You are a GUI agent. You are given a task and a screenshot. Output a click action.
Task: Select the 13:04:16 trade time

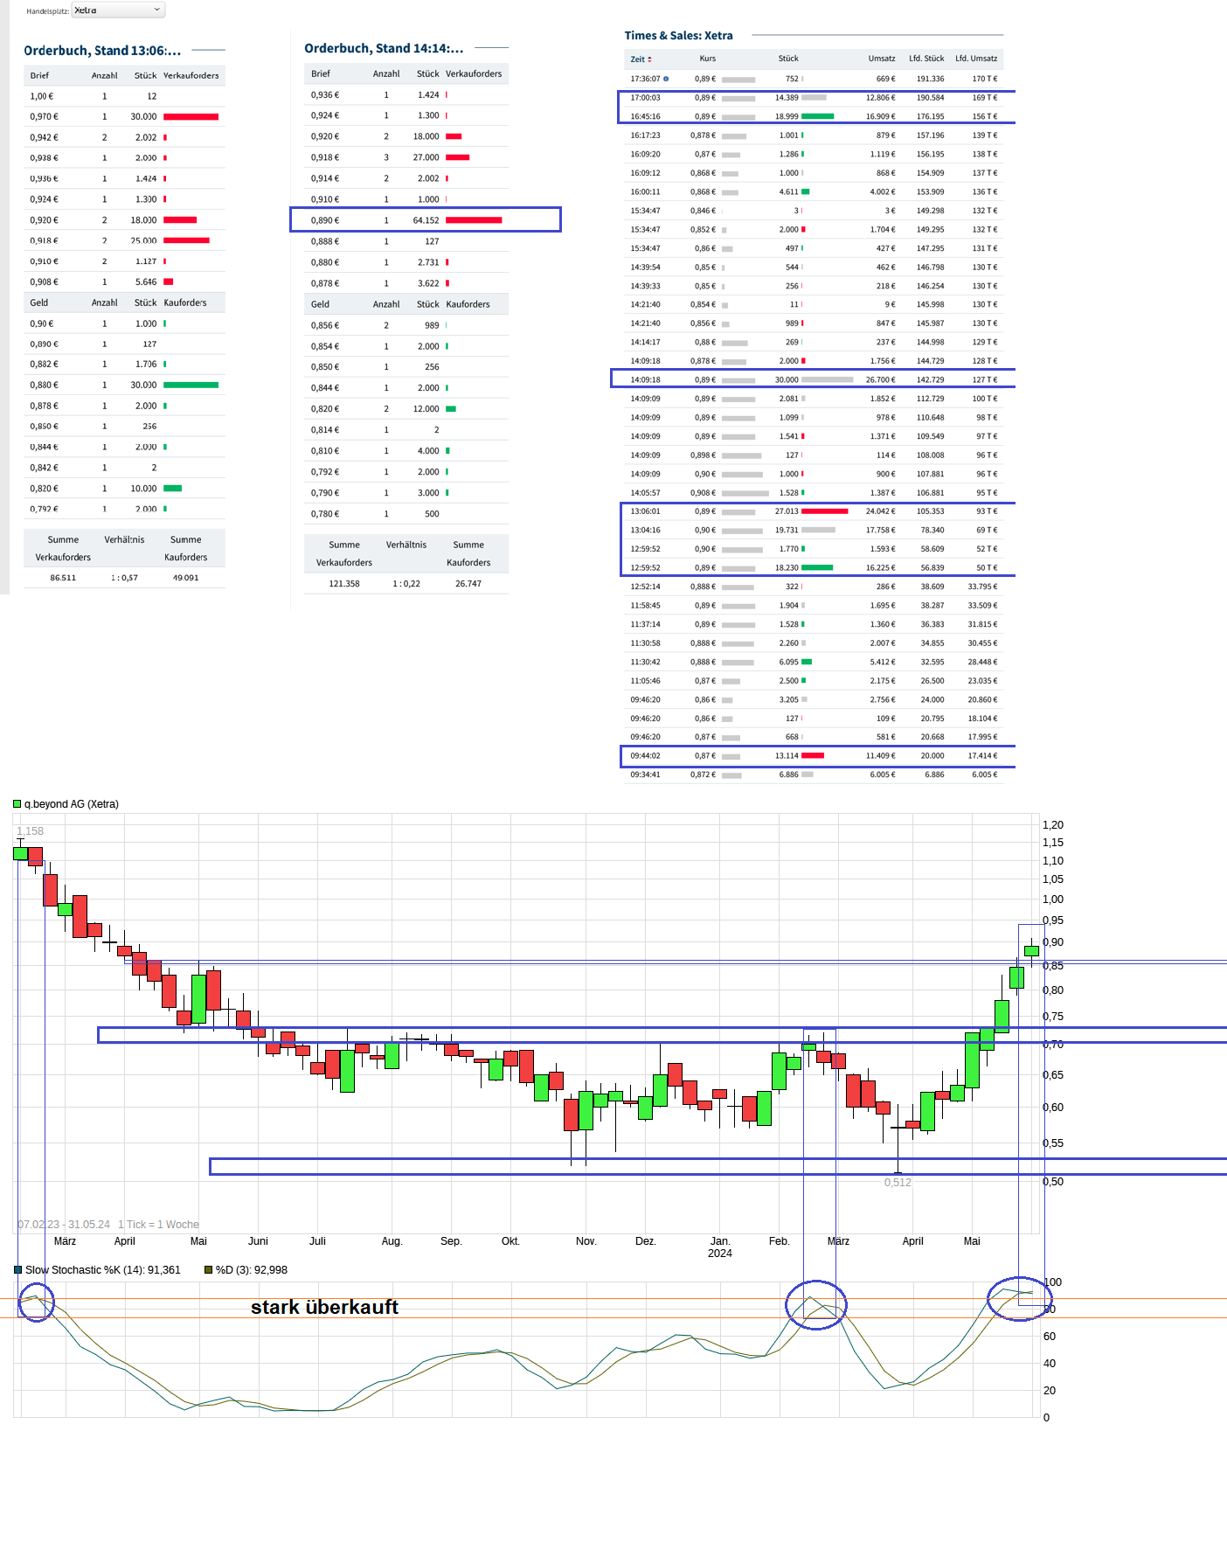click(x=645, y=530)
